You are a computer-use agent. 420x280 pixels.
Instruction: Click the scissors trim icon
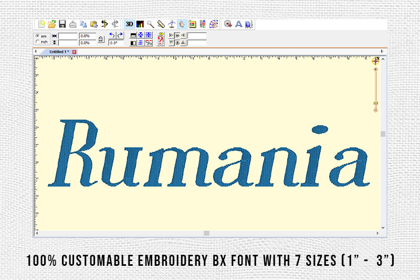(149, 43)
